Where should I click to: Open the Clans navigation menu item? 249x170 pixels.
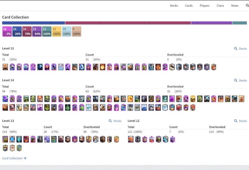[x=220, y=6]
